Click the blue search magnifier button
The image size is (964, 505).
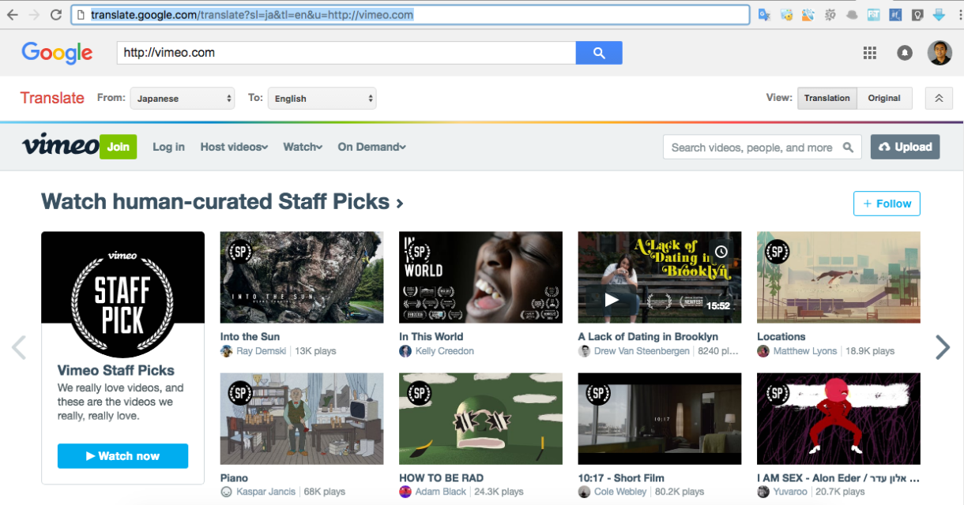pos(599,53)
